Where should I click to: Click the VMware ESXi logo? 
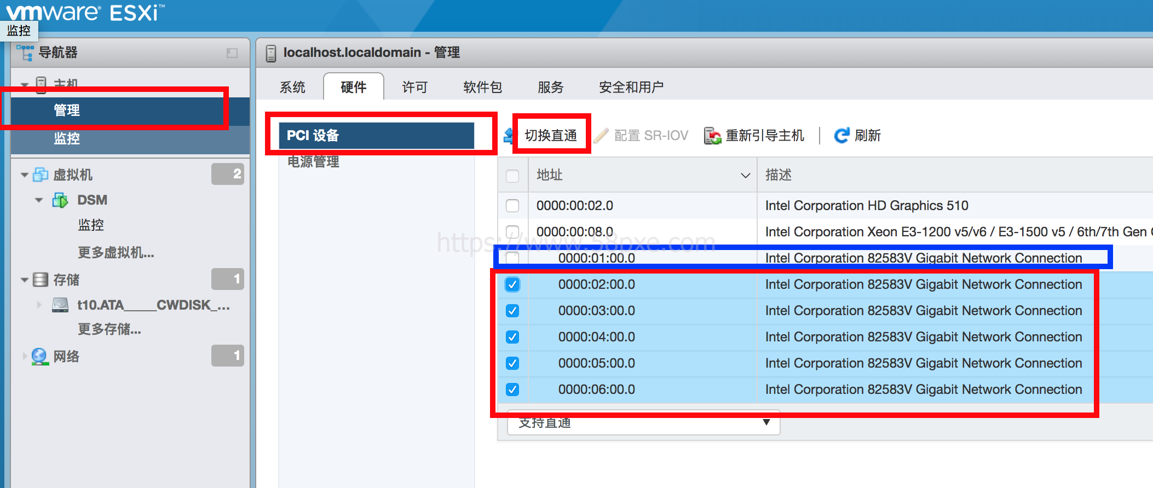[x=85, y=12]
